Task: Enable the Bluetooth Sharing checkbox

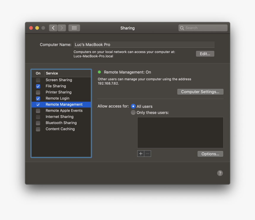Action: 38,123
